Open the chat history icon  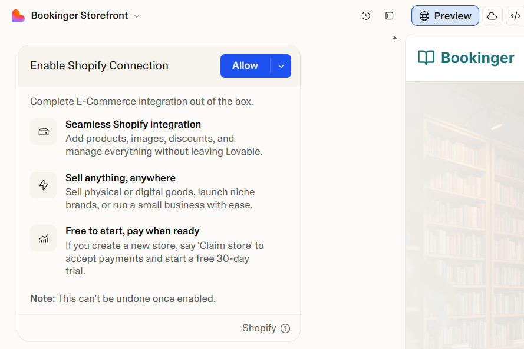pos(365,16)
